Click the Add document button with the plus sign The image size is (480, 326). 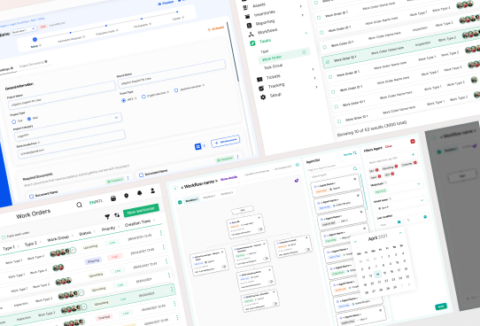(x=225, y=141)
